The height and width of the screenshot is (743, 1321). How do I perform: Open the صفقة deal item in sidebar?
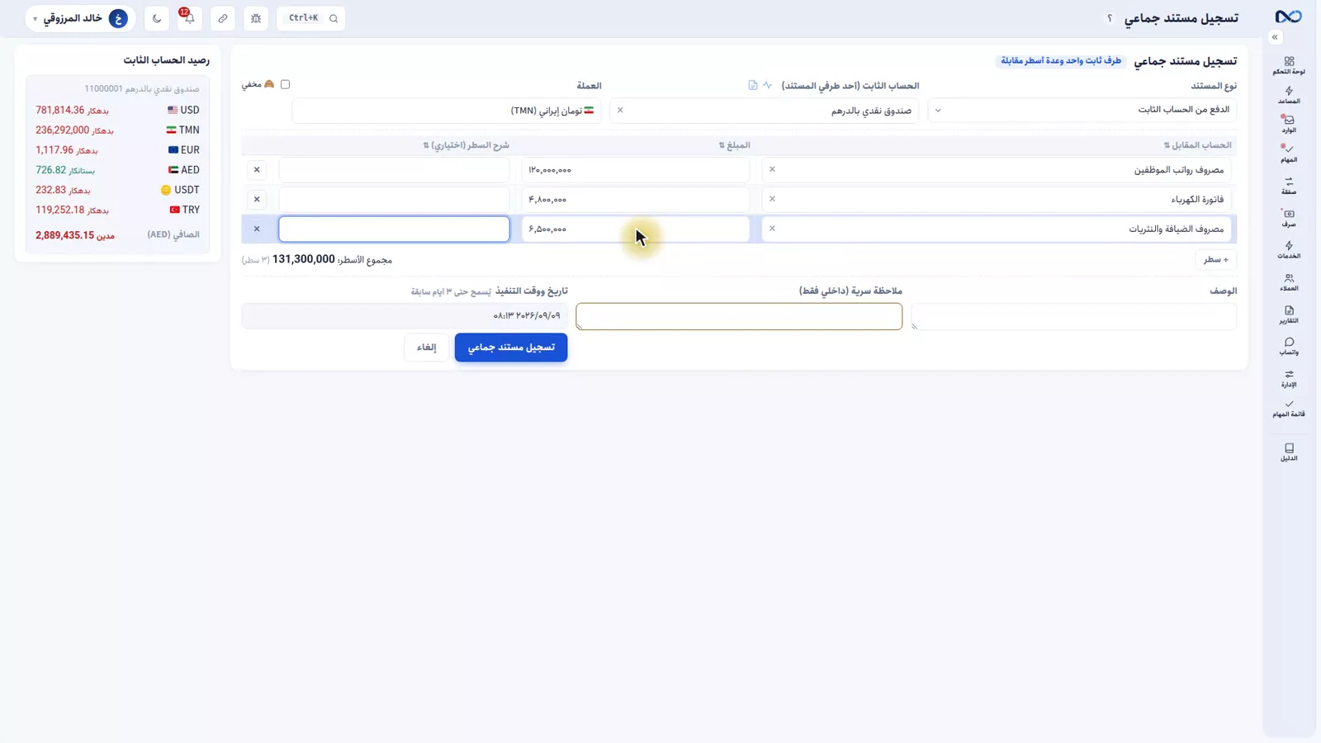click(x=1289, y=186)
